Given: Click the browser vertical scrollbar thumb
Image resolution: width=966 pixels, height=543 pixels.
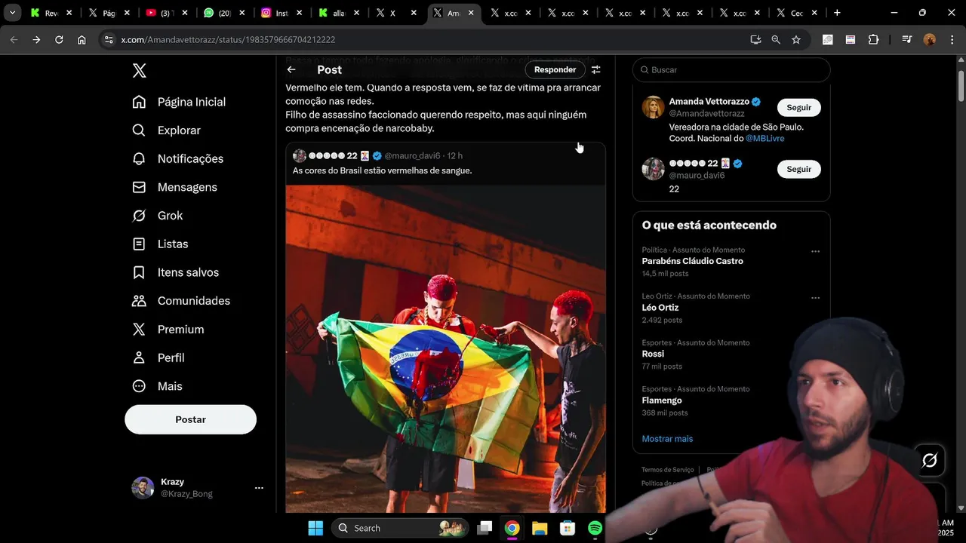Looking at the screenshot, I should [961, 85].
